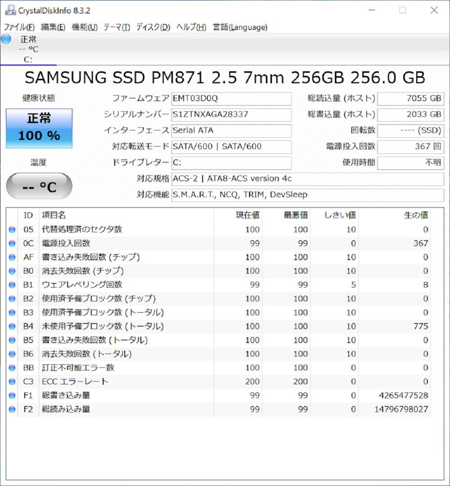Click the round health status circle above C:

click(x=6, y=40)
